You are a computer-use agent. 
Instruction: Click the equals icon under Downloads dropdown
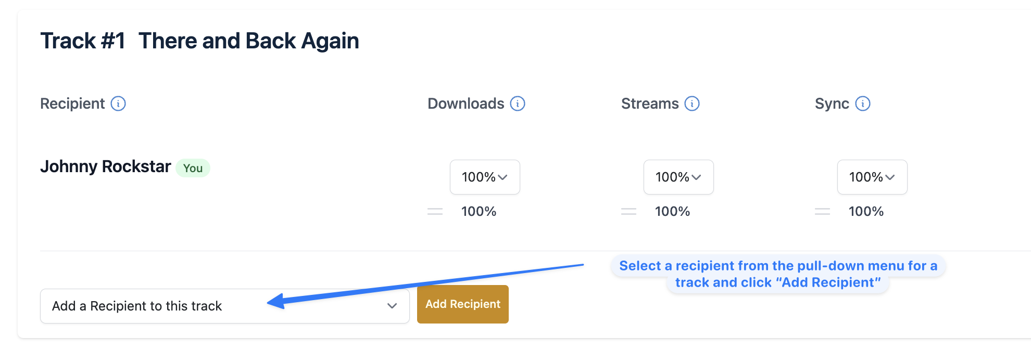click(x=435, y=211)
